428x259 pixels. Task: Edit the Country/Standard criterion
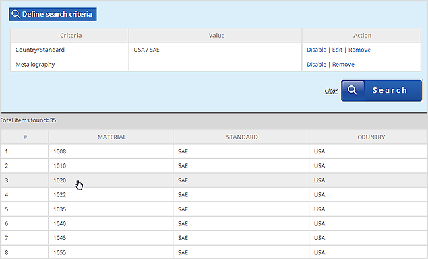pyautogui.click(x=337, y=50)
